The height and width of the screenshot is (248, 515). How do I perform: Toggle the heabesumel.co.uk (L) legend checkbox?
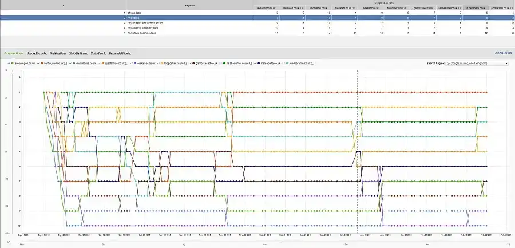pyautogui.click(x=221, y=63)
